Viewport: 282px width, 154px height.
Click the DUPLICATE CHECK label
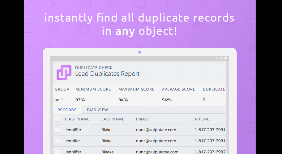tap(94, 68)
